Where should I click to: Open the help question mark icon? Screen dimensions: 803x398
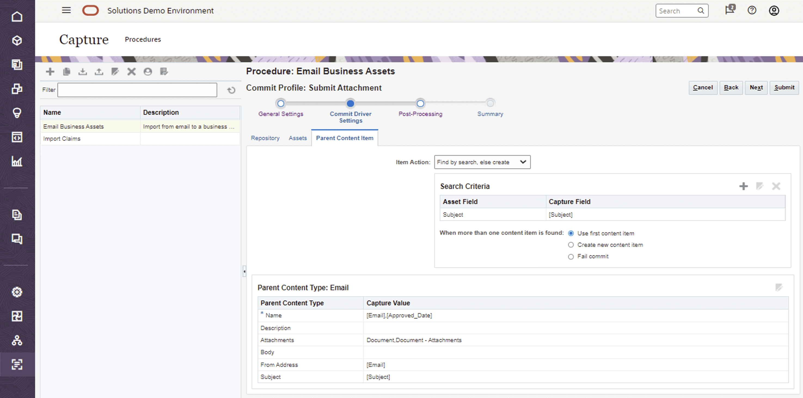pos(752,10)
